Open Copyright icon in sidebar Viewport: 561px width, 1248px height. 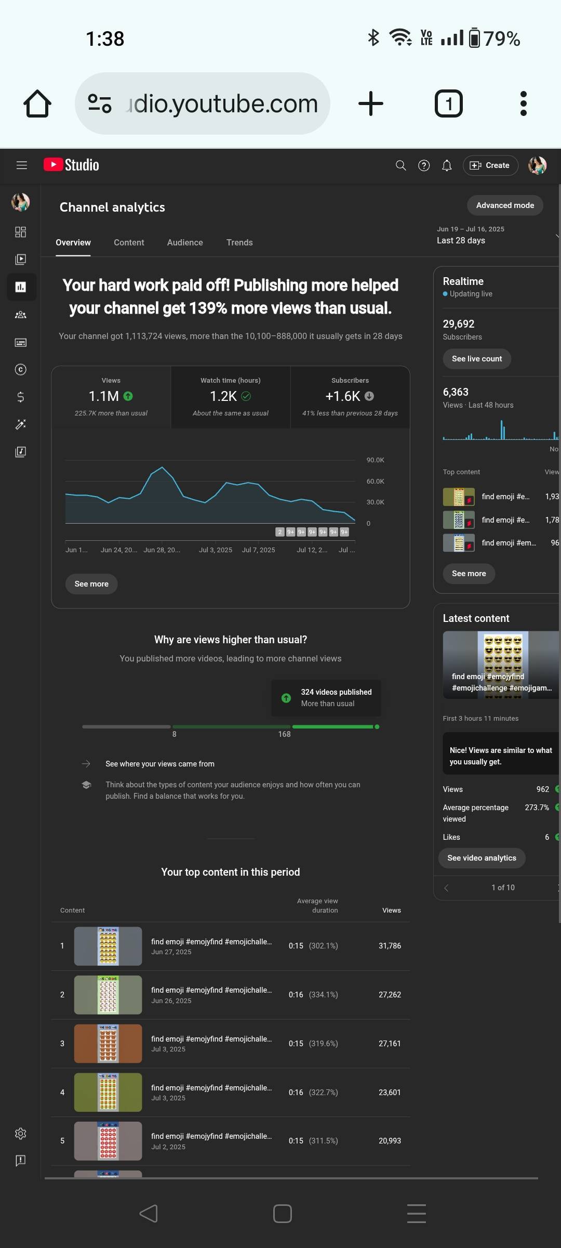coord(21,370)
